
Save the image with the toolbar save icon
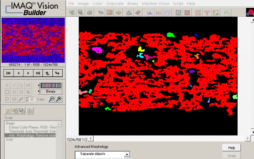tap(81, 12)
